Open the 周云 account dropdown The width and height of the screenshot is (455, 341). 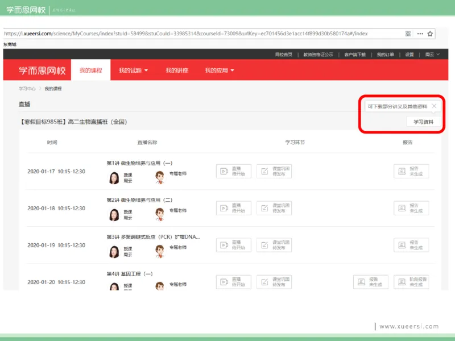pyautogui.click(x=432, y=55)
